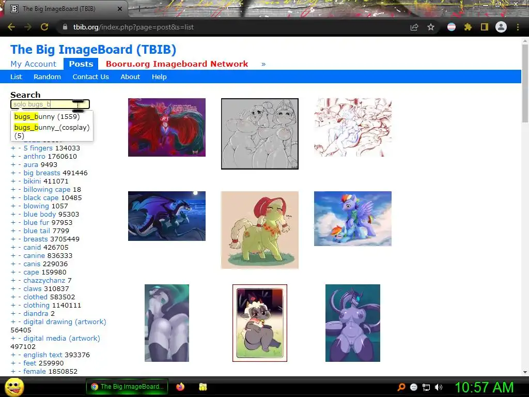Open the digital drawing (artwork) tag link
Screen dimensions: 529x397
point(65,322)
